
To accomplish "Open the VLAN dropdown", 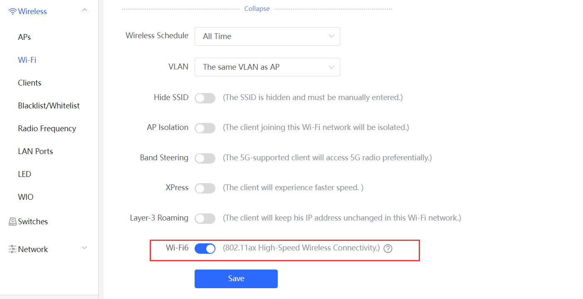I will (x=267, y=67).
